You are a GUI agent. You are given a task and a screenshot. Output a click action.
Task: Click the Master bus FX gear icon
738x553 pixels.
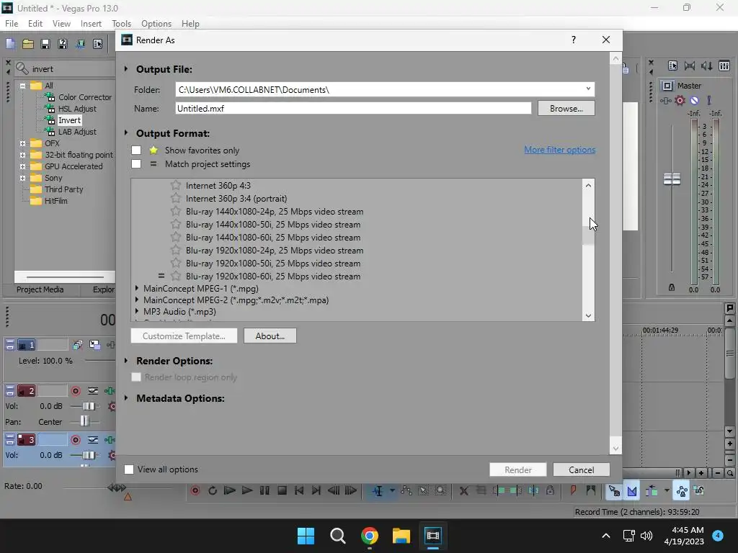coord(680,100)
